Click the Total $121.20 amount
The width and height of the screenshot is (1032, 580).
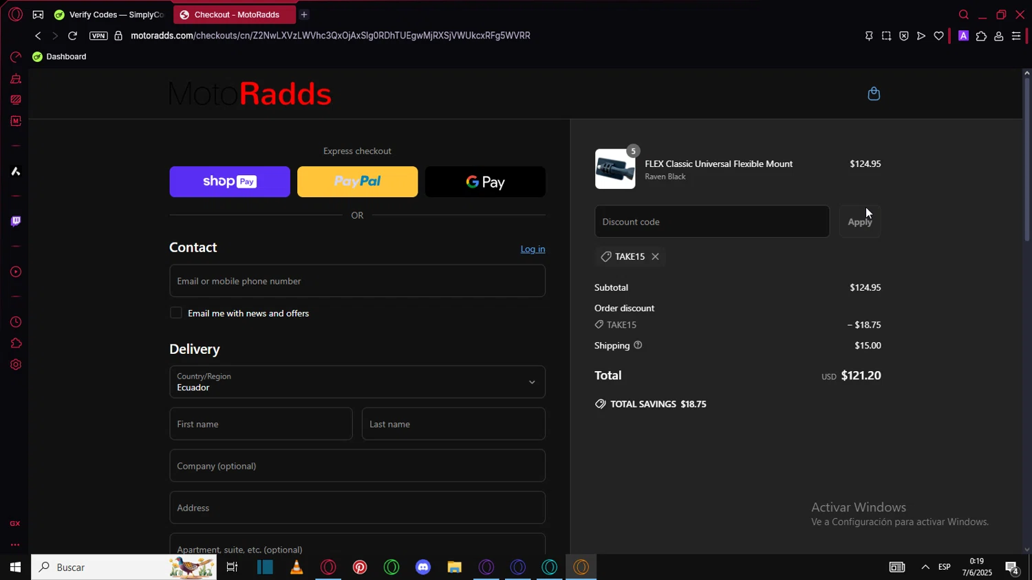pos(861,375)
